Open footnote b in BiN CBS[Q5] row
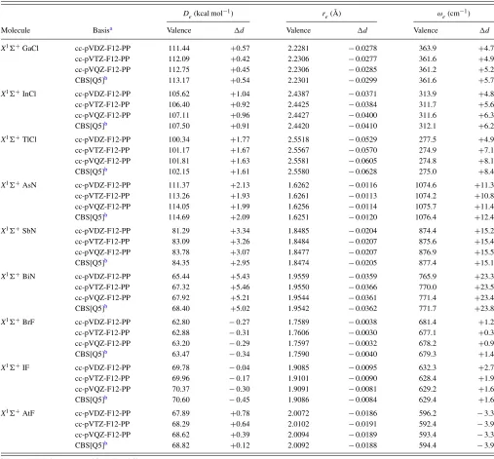 tap(105, 307)
